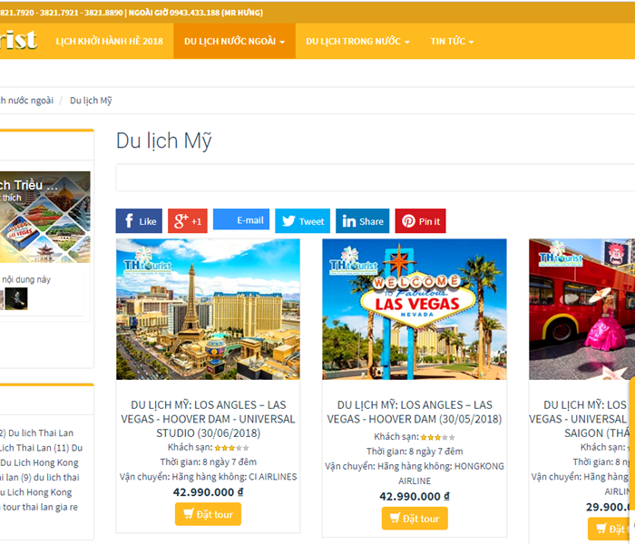Image resolution: width=635 pixels, height=544 pixels.
Task: Expand Du Lịch Nước Ngoài dropdown menu
Action: tap(234, 42)
